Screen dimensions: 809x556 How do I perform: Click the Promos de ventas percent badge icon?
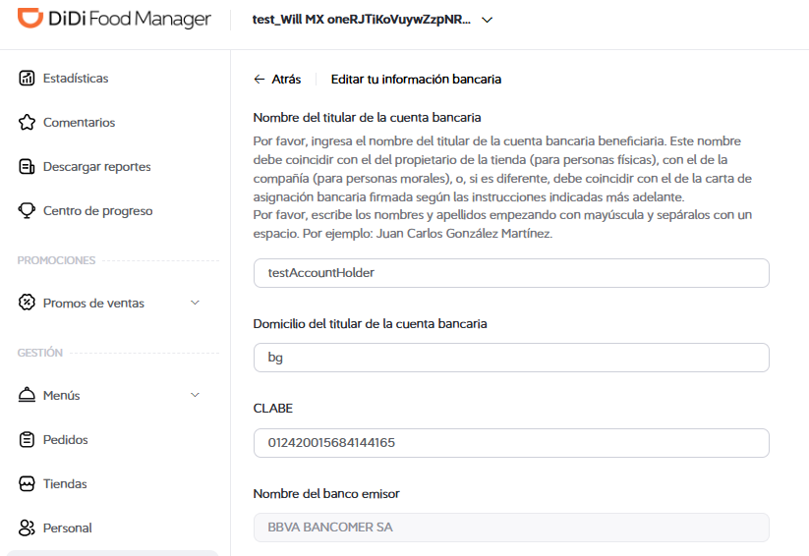[27, 303]
